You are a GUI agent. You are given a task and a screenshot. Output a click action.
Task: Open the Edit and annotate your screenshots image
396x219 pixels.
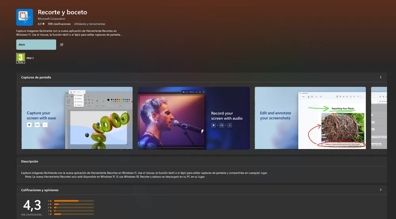[310, 118]
